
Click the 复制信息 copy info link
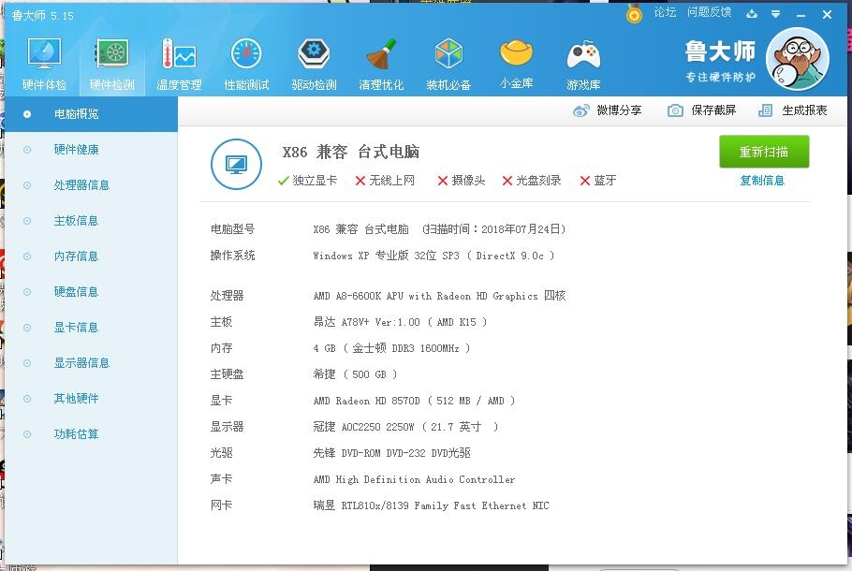(762, 181)
